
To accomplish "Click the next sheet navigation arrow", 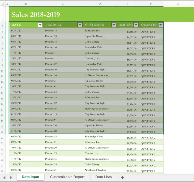I will click(x=11, y=178).
